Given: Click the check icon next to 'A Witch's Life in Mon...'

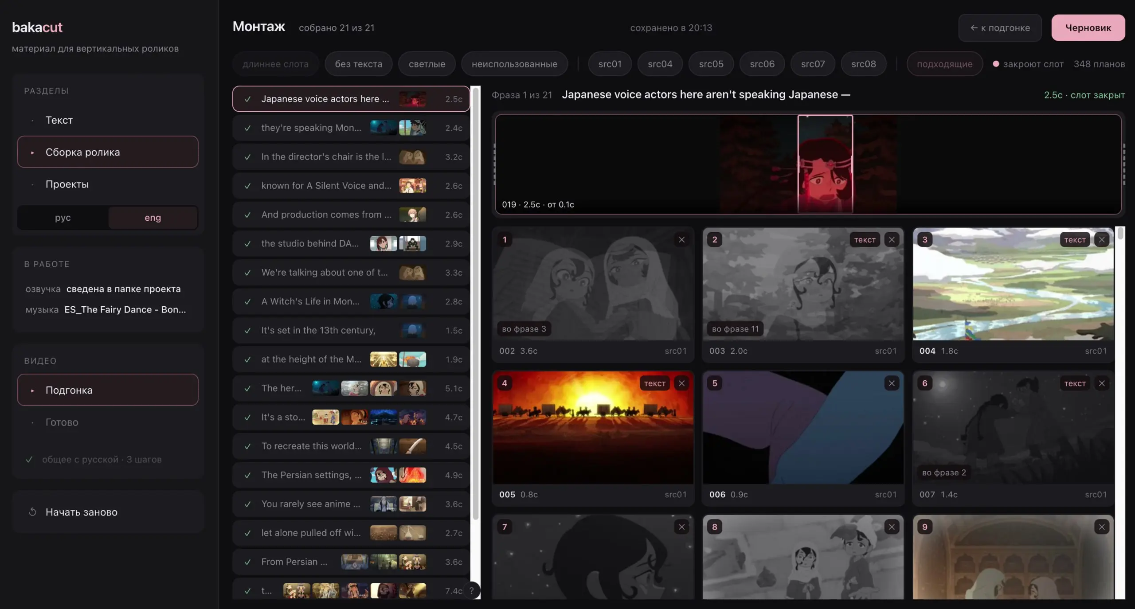Looking at the screenshot, I should click(248, 301).
